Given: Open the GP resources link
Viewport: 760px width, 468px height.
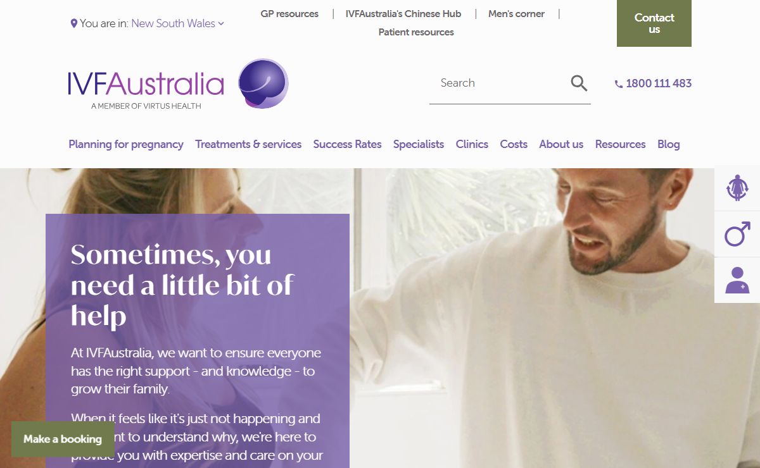Looking at the screenshot, I should click(289, 13).
